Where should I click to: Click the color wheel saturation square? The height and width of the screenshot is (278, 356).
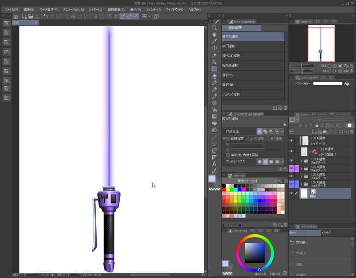pos(255,253)
